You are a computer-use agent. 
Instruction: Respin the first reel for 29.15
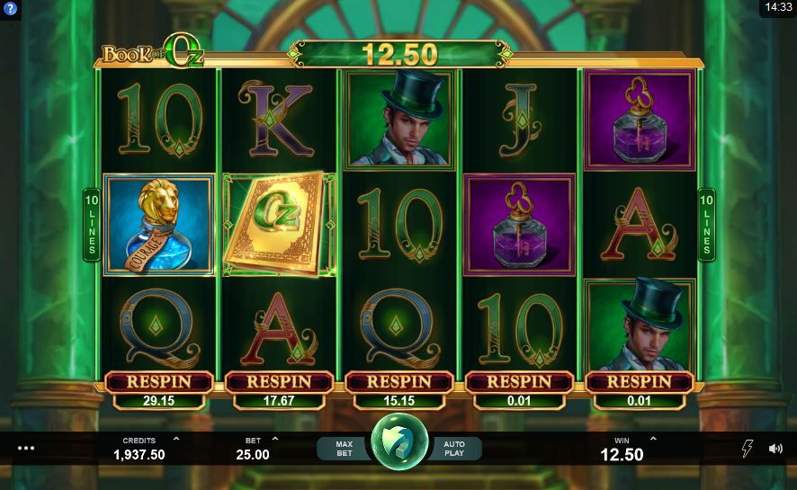[158, 390]
